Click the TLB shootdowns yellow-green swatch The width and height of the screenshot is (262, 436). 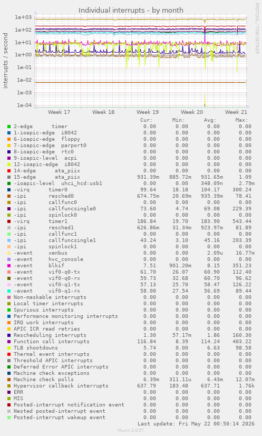[x=9, y=348]
